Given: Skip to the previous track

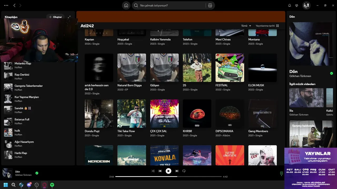Looking at the screenshot, I should pos(160,171).
